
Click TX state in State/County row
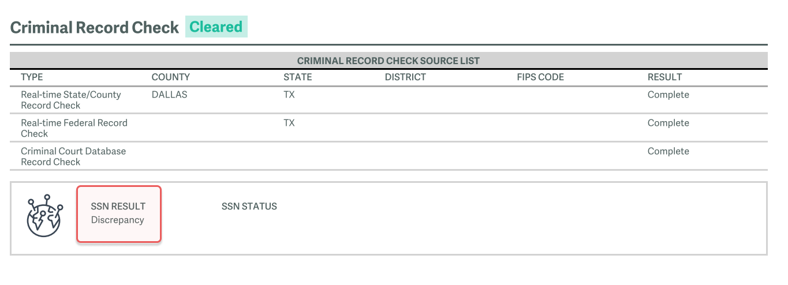pyautogui.click(x=289, y=95)
